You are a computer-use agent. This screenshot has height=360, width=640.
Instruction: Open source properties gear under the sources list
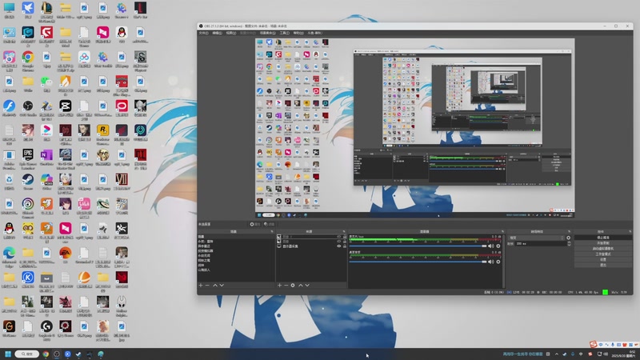[x=293, y=286]
